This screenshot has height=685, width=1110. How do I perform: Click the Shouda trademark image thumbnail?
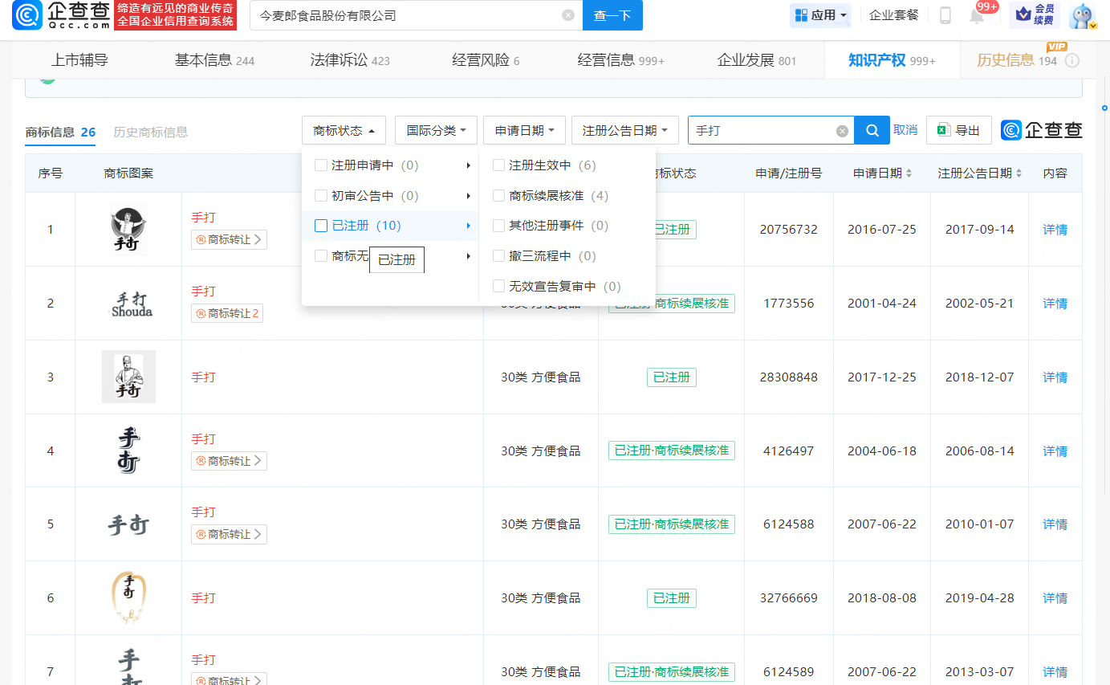click(x=128, y=304)
